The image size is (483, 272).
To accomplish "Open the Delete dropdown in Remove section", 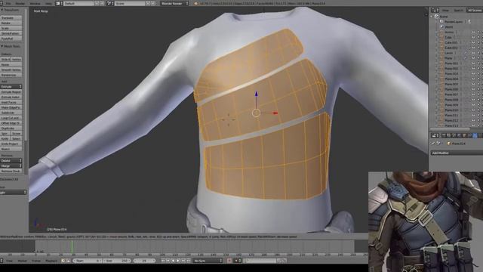I will [11, 161].
